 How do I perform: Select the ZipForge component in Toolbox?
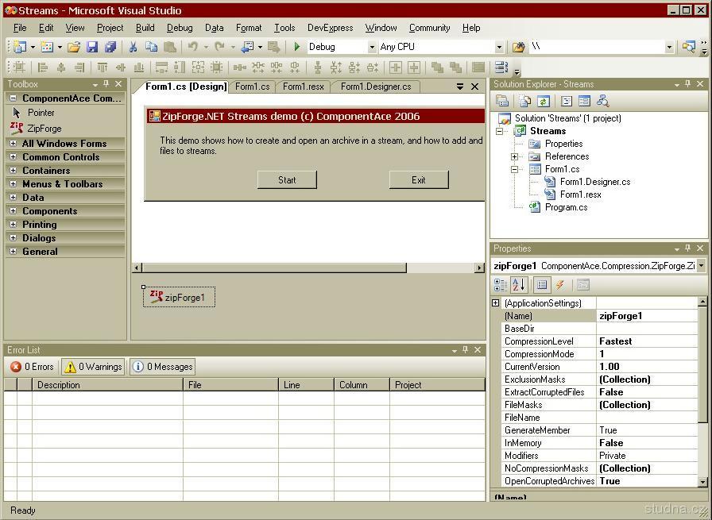44,128
